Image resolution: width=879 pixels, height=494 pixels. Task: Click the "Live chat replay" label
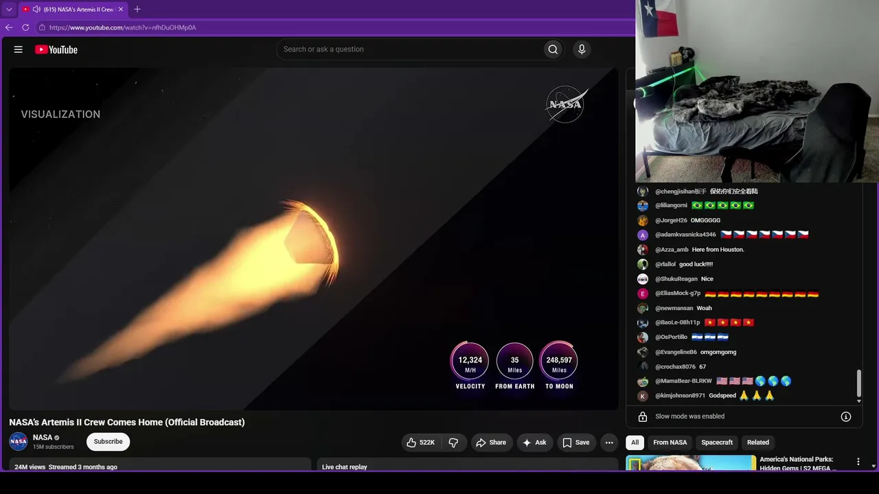(x=345, y=467)
